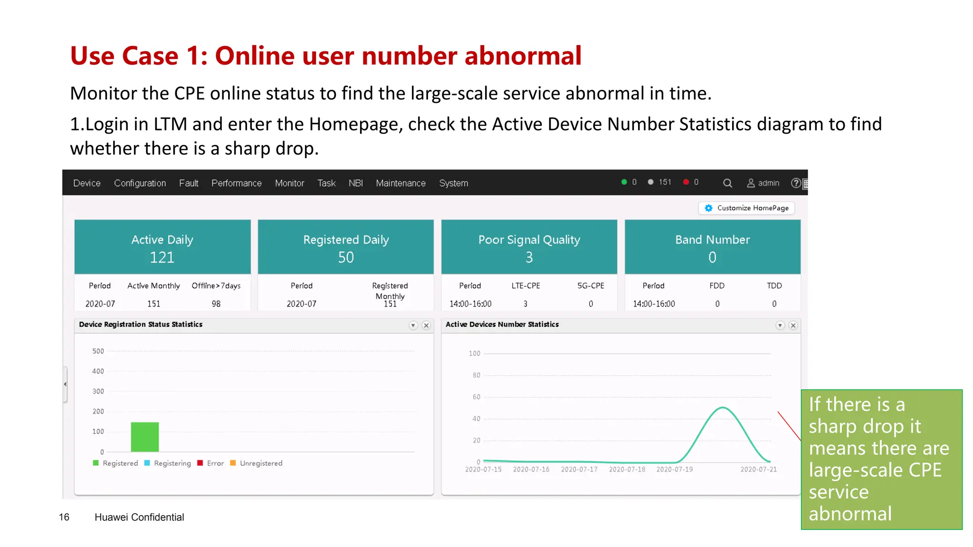Click the Band Number period 14:00-16:00
The width and height of the screenshot is (973, 547).
click(654, 304)
